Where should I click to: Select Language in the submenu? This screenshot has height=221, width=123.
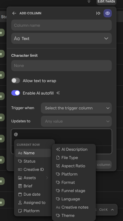(x=74, y=199)
